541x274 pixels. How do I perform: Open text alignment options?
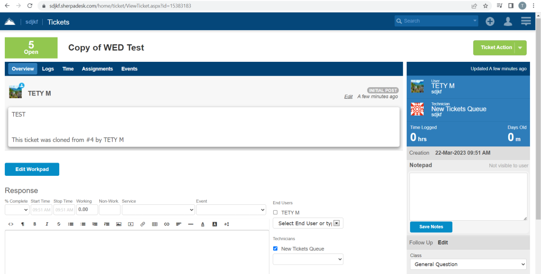179,224
